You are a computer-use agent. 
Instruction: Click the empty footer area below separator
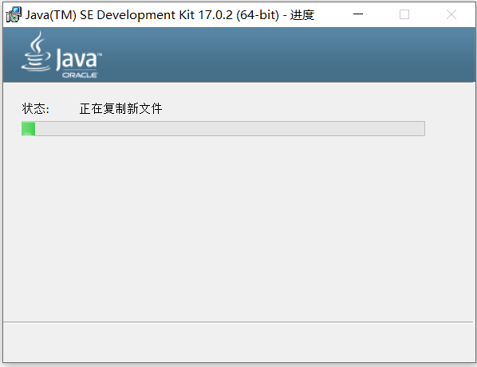click(238, 342)
